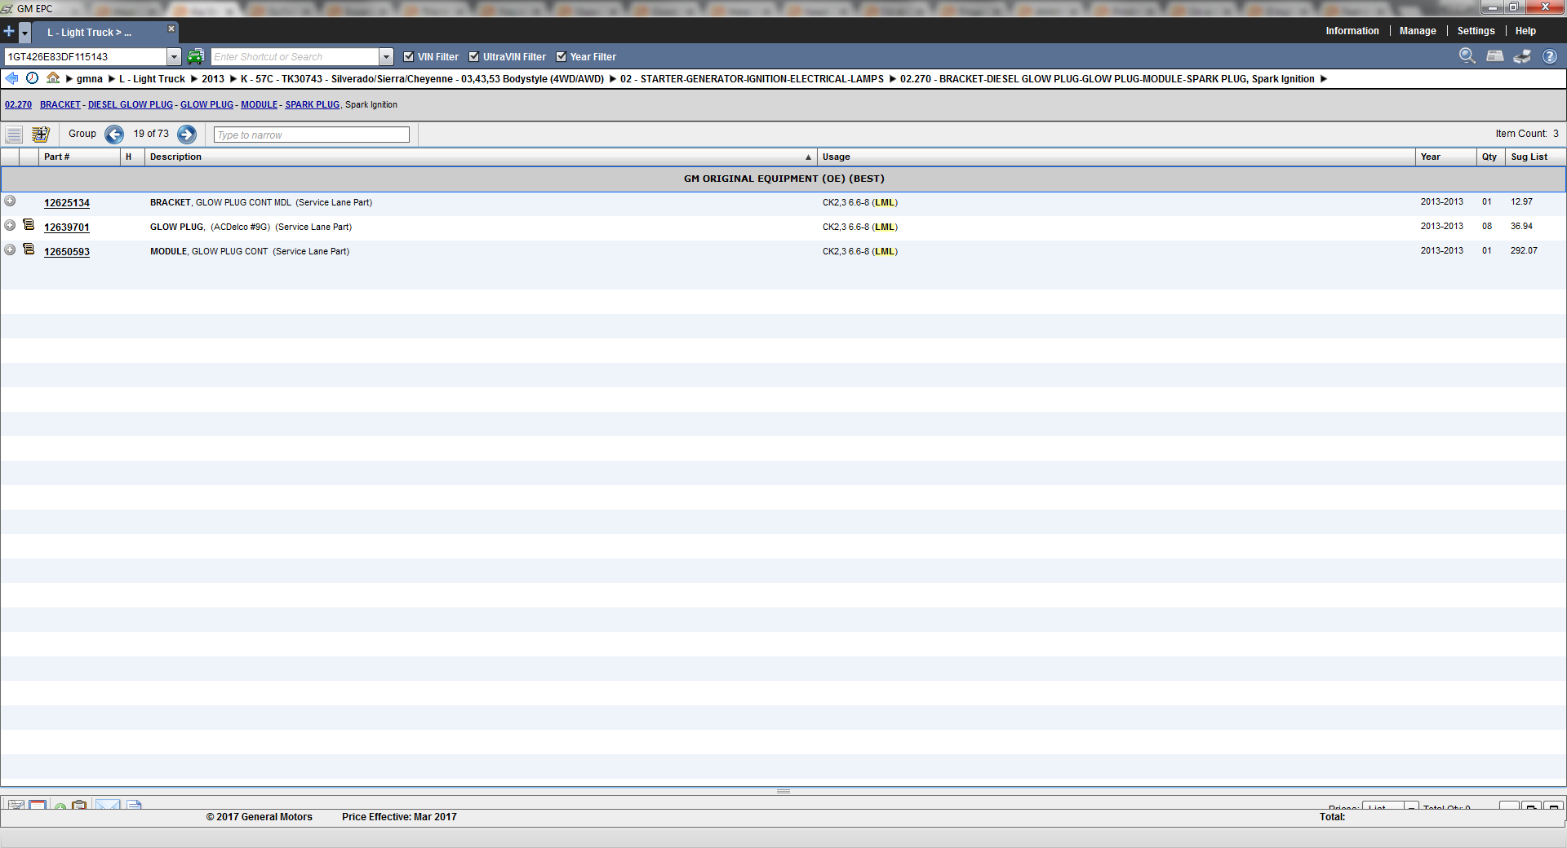This screenshot has width=1567, height=848.
Task: Expand the arrow at breadcrumb end
Action: click(x=1324, y=79)
